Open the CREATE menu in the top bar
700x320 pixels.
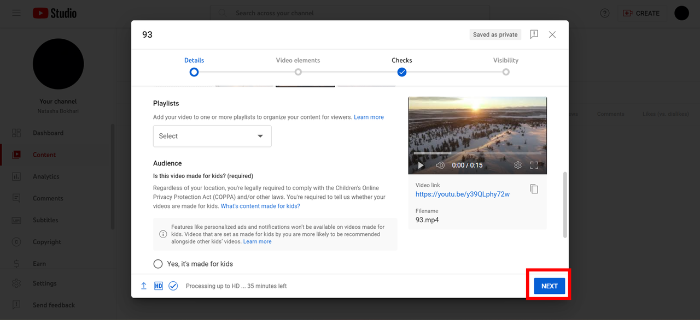641,13
